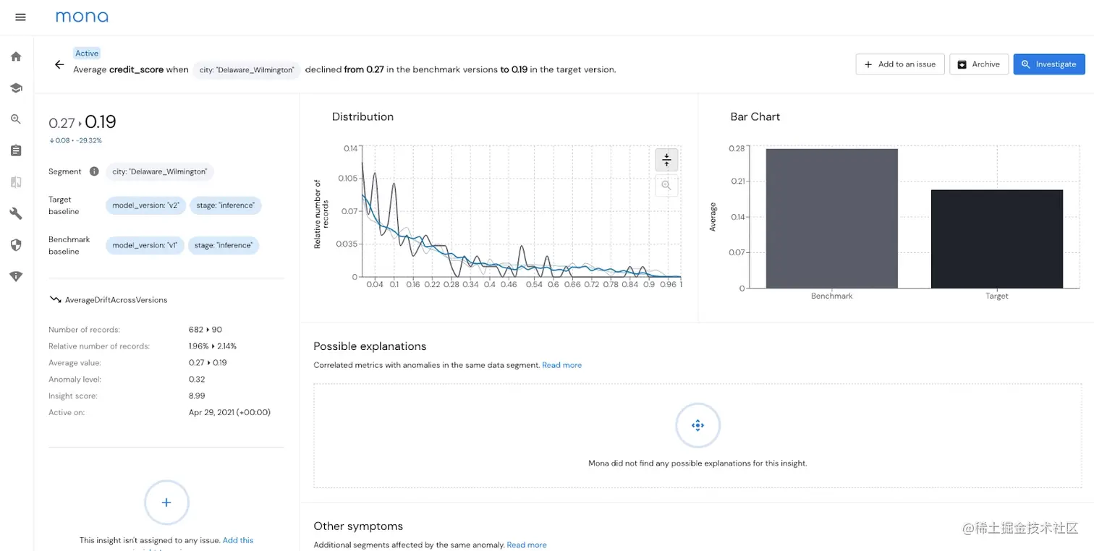This screenshot has width=1094, height=551.
Task: Click the Benchmark bar in Bar Chart
Action: tap(832, 218)
